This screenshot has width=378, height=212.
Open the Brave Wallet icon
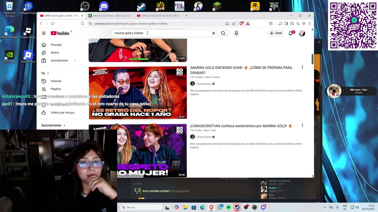[292, 24]
